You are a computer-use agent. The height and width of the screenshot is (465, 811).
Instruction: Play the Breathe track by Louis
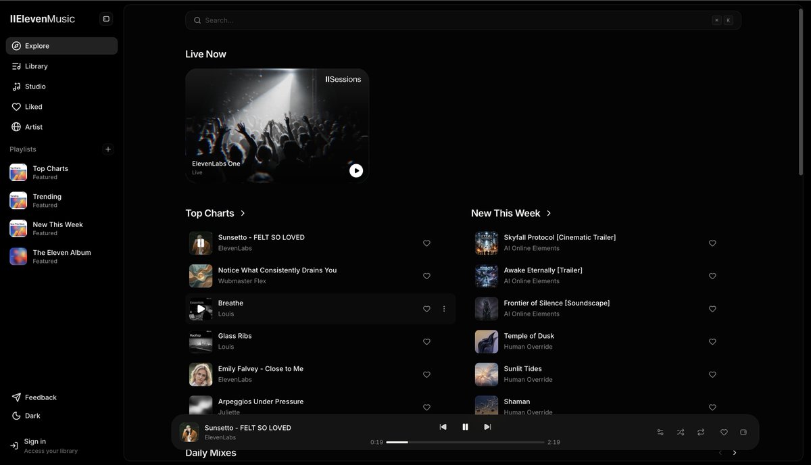tap(201, 309)
